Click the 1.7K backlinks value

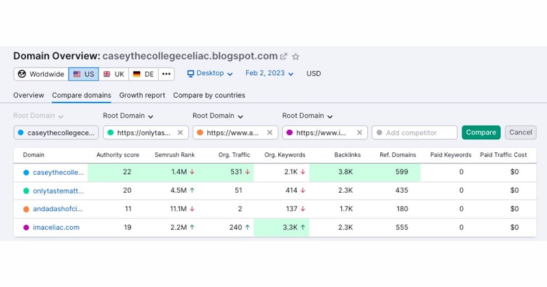pyautogui.click(x=346, y=208)
